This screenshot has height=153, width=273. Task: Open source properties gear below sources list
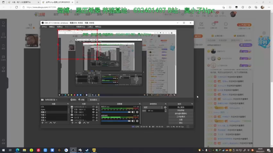[80, 123]
